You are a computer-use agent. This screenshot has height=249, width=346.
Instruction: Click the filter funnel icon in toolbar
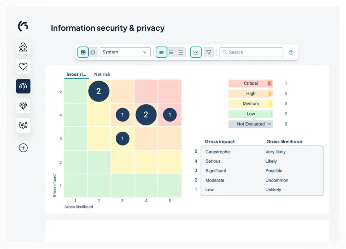click(209, 52)
